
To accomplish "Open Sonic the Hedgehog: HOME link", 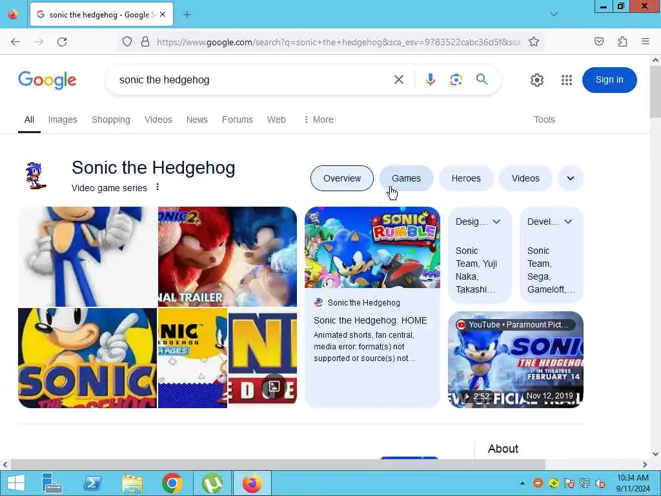I will [370, 320].
